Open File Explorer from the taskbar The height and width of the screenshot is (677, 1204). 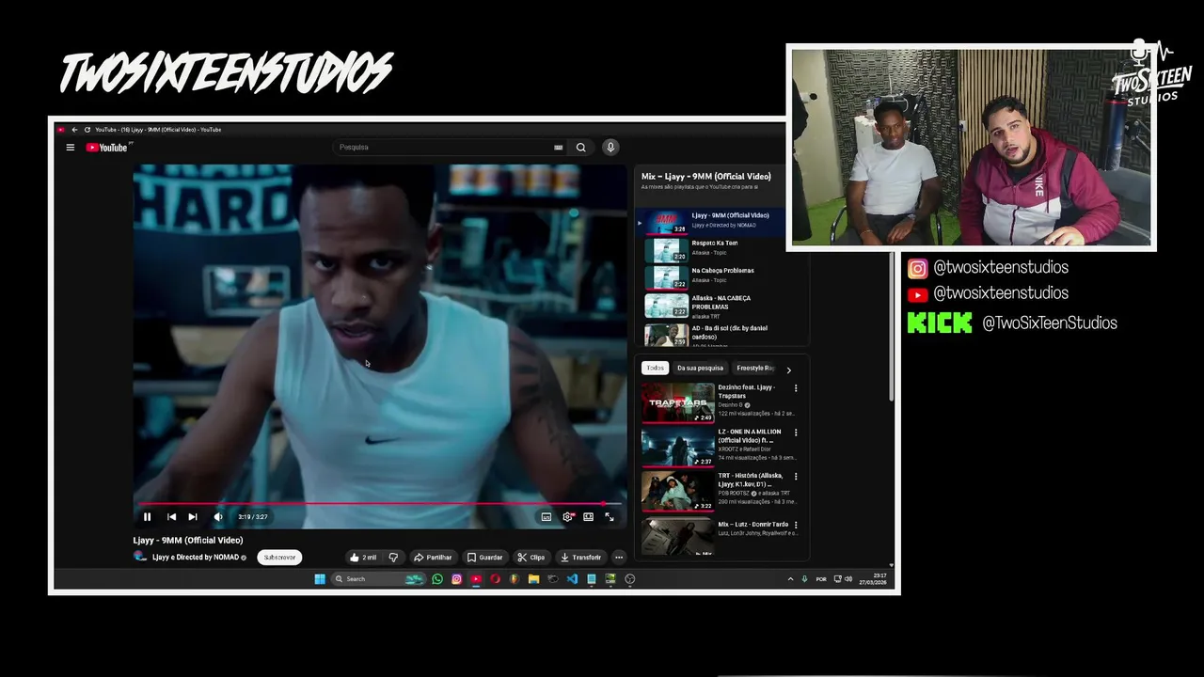[x=533, y=579]
